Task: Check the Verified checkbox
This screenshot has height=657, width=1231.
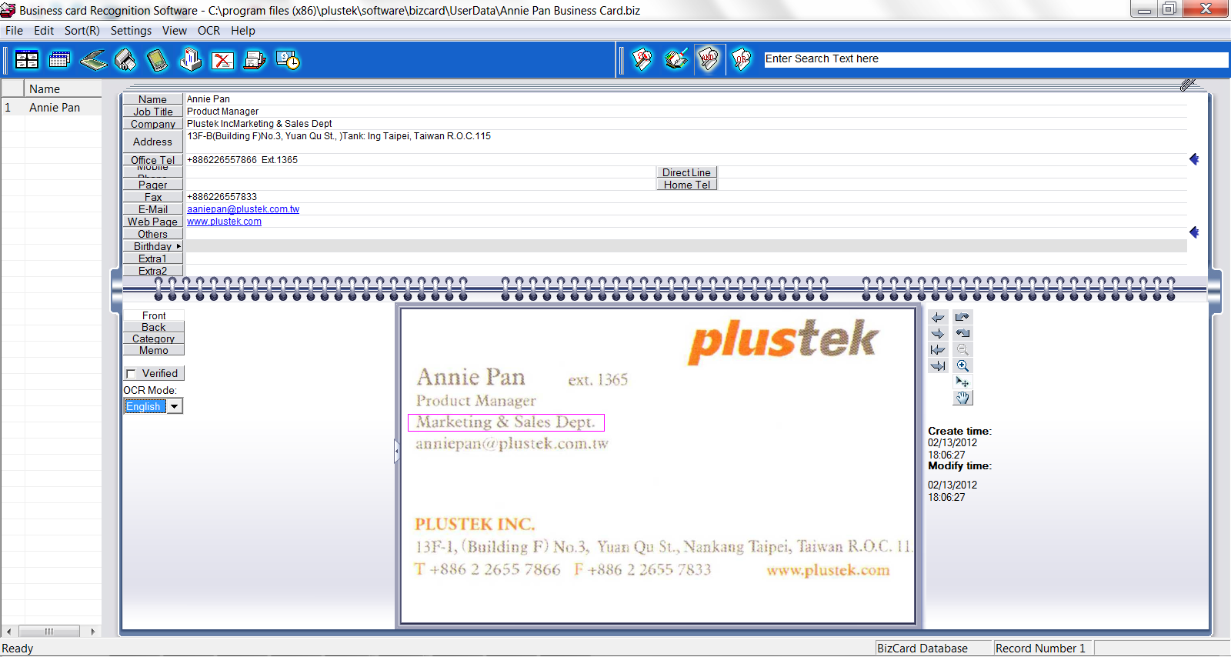Action: click(x=131, y=374)
